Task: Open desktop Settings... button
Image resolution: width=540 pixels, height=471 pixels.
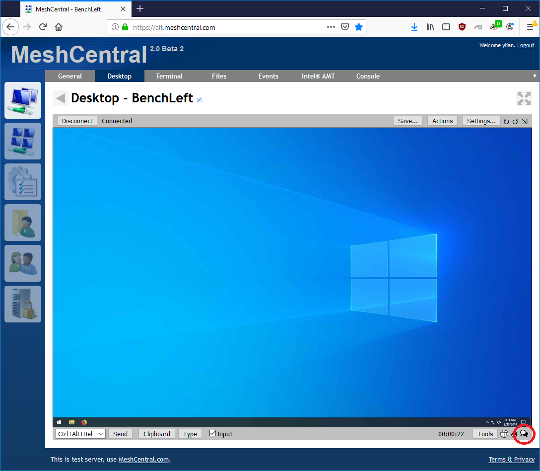Action: [481, 121]
